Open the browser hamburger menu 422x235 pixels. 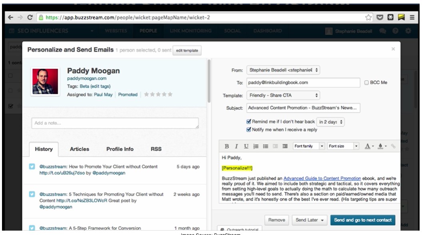(x=412, y=18)
